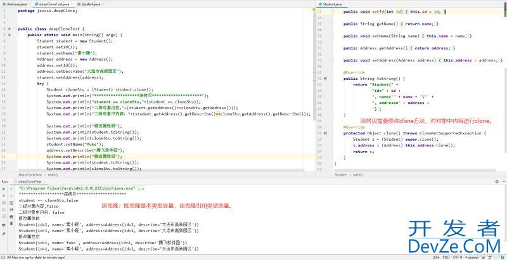507x260 pixels.
Task: Expand folded setName method in Student.java
Action: pyautogui.click(x=331, y=36)
